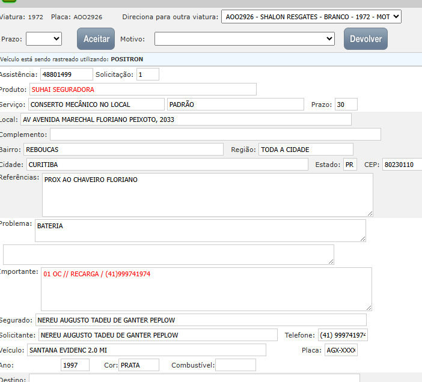This screenshot has height=382, width=422.
Task: Open the Motivo dropdown list
Action: [x=244, y=39]
